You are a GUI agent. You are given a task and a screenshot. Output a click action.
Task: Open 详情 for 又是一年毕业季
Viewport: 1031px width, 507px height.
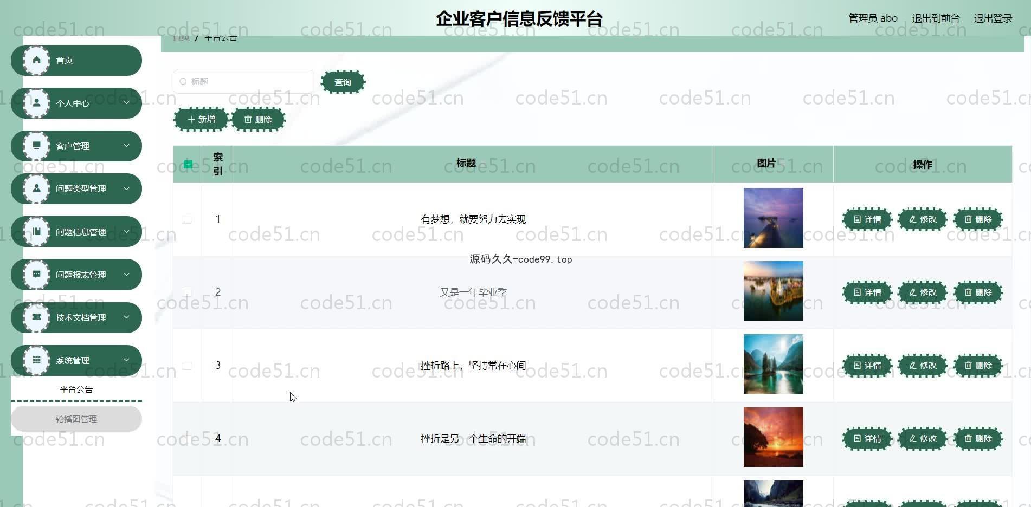(867, 292)
